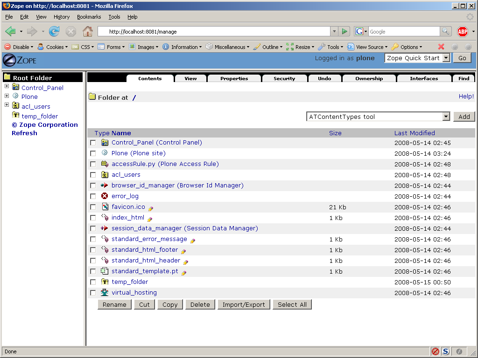This screenshot has width=478, height=358.
Task: Click into the Google search box
Action: 404,31
